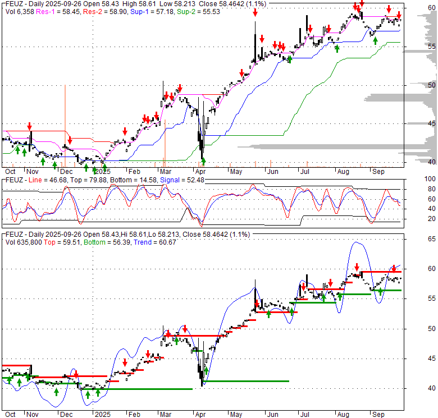
Task: Click the (1.1%) change in bottom chart header
Action: [240, 235]
